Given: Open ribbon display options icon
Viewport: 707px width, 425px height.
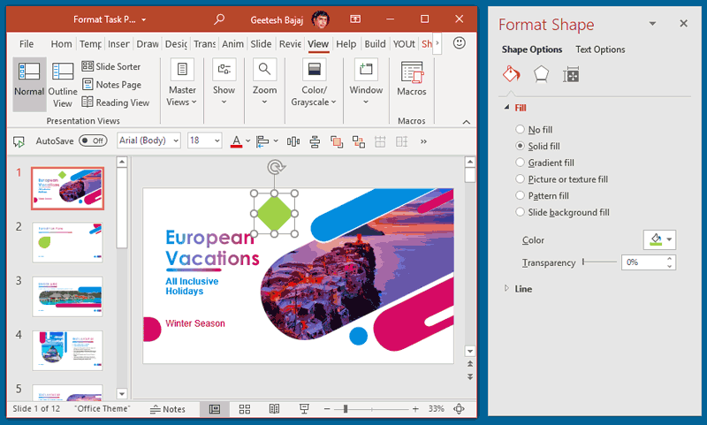Looking at the screenshot, I should tap(355, 19).
